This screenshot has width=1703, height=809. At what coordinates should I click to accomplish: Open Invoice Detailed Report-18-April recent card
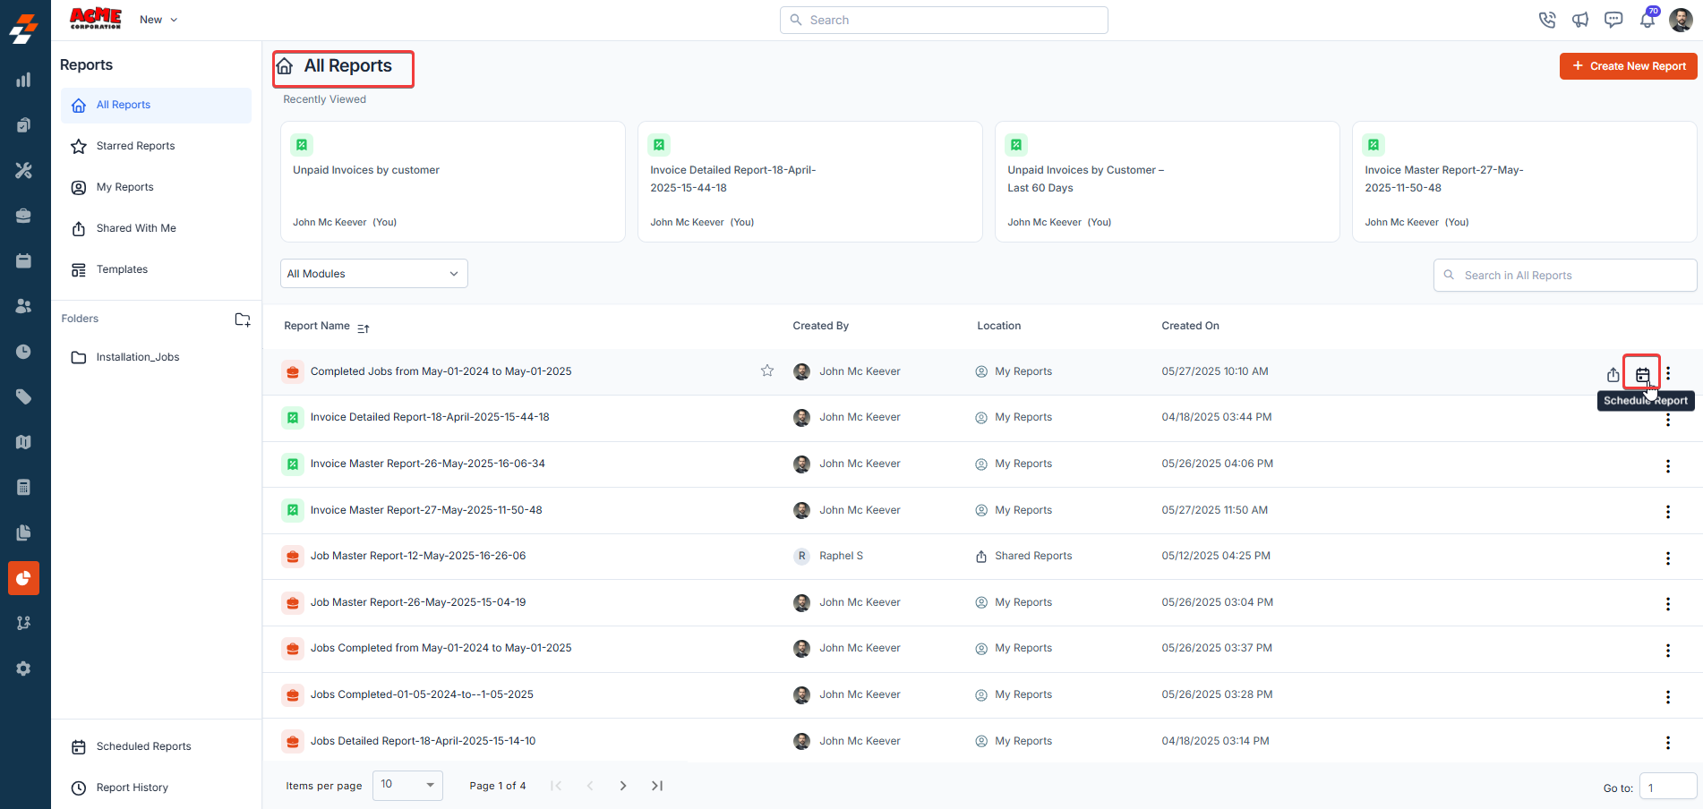(x=810, y=182)
